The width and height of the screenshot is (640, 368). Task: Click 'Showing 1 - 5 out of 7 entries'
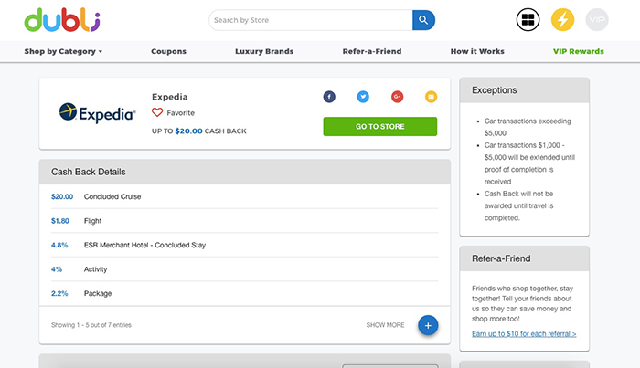[x=91, y=325]
